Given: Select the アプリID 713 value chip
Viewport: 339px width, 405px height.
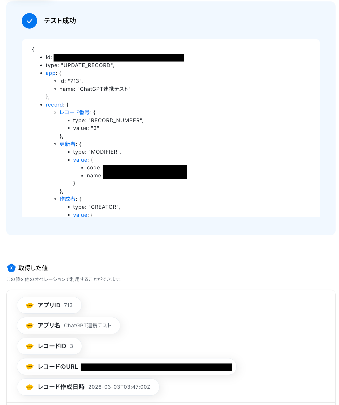Looking at the screenshot, I should (49, 305).
